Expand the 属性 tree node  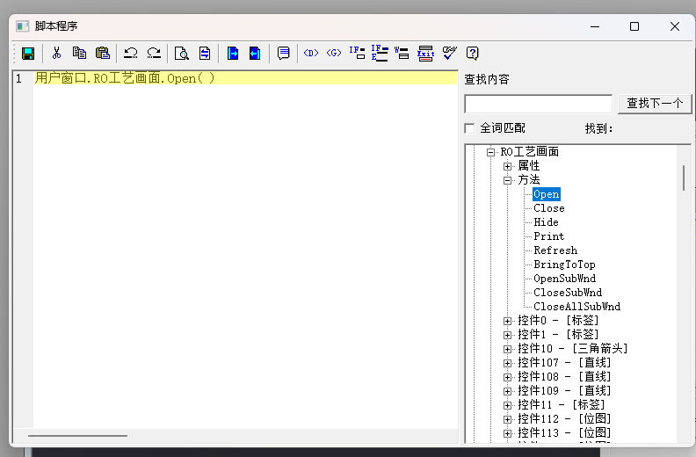507,166
